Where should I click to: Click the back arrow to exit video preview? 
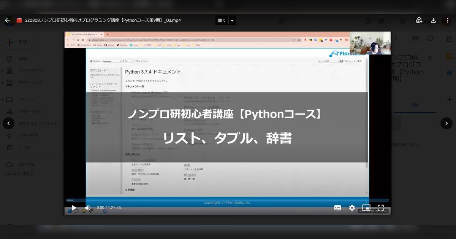click(x=8, y=20)
